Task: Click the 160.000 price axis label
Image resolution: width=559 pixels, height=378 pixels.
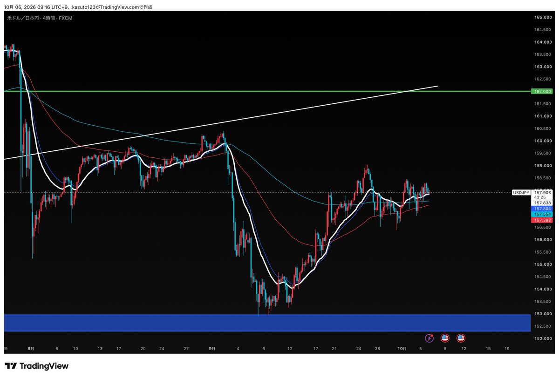Action: point(543,141)
